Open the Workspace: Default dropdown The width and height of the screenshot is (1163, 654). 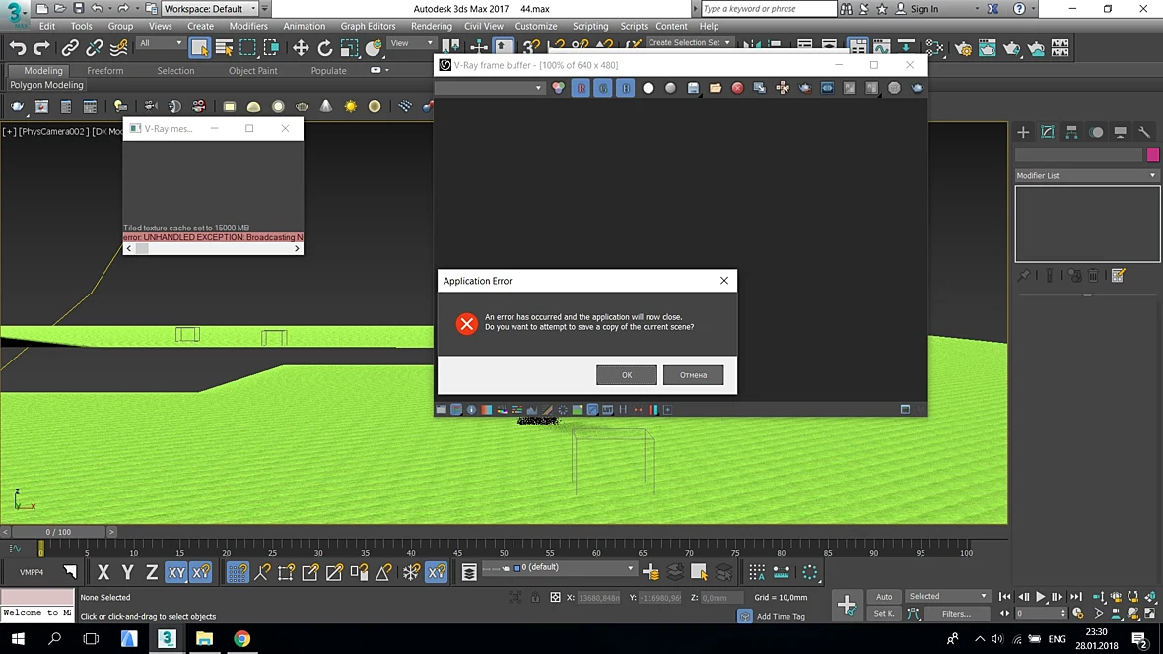pyautogui.click(x=210, y=9)
